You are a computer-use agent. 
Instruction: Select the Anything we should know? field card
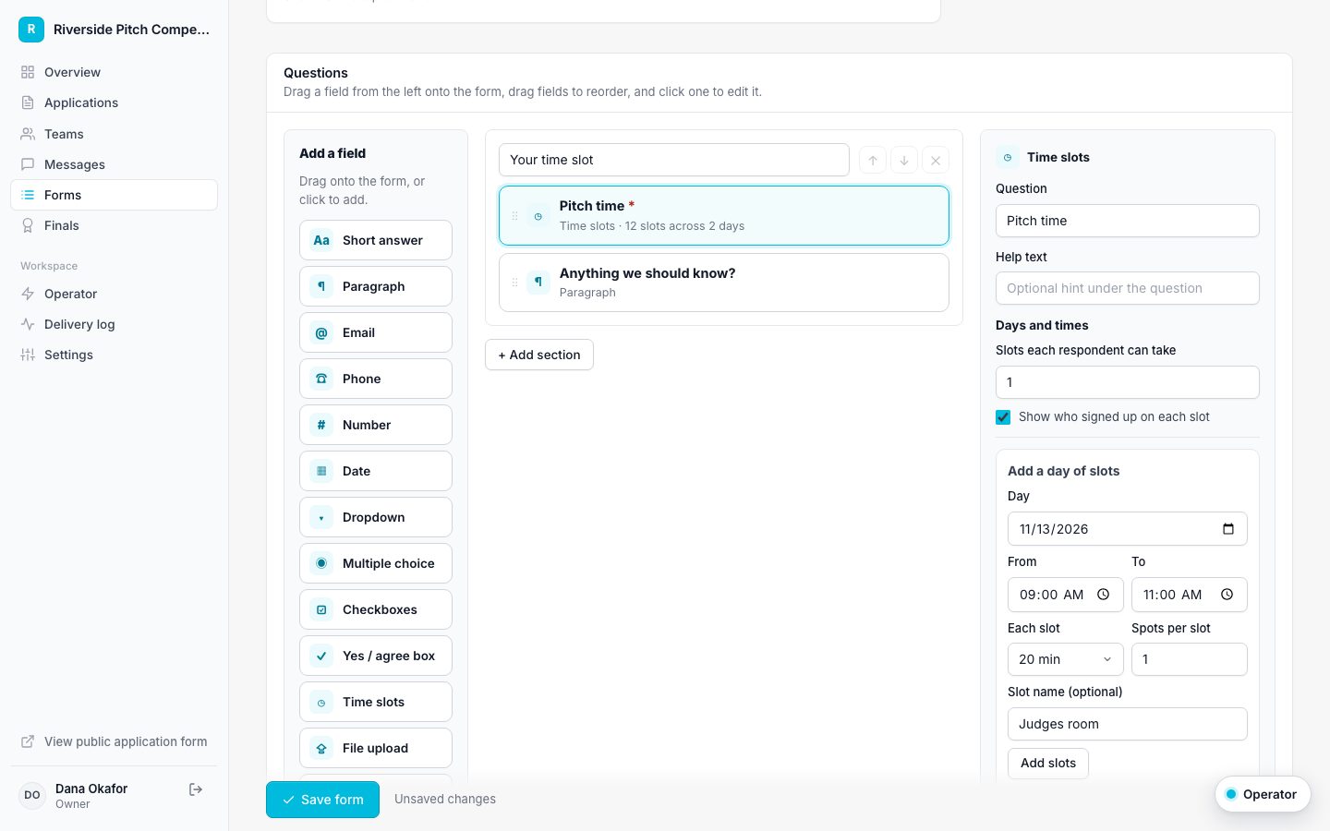724,283
